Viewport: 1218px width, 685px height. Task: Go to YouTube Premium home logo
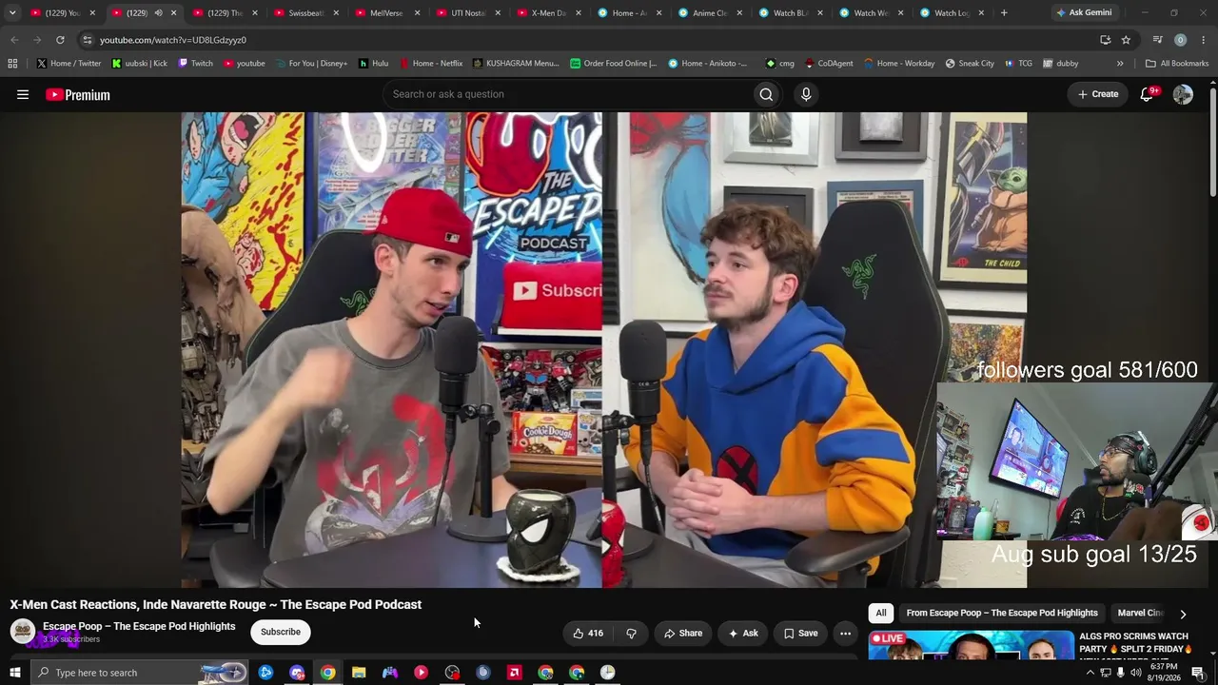(78, 94)
